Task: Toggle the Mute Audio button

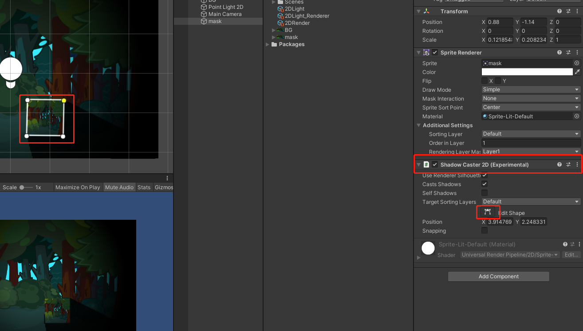Action: (119, 187)
